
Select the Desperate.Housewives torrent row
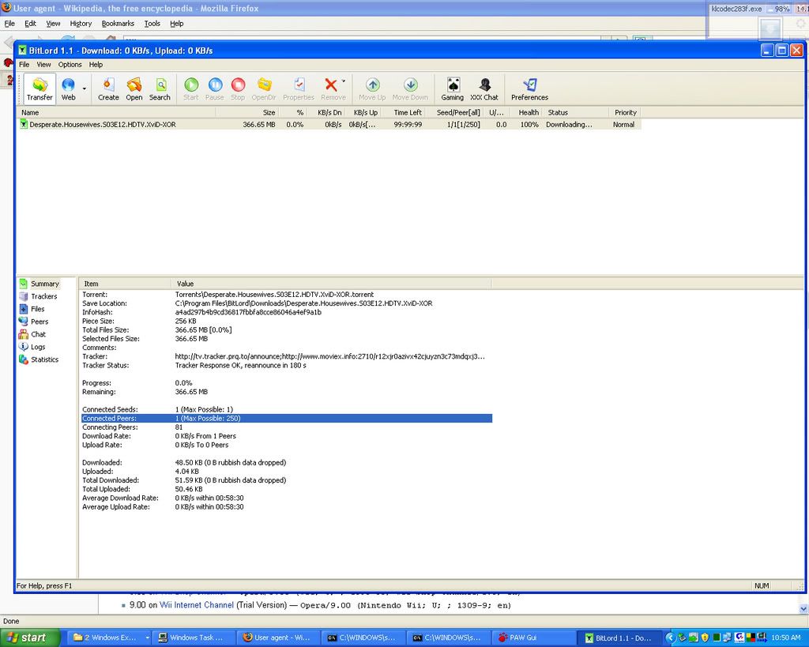(x=103, y=125)
